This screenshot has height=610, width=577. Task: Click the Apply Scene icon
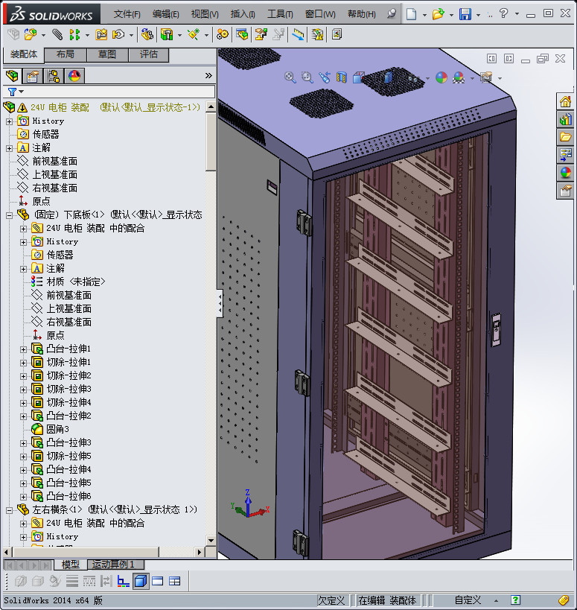(459, 77)
